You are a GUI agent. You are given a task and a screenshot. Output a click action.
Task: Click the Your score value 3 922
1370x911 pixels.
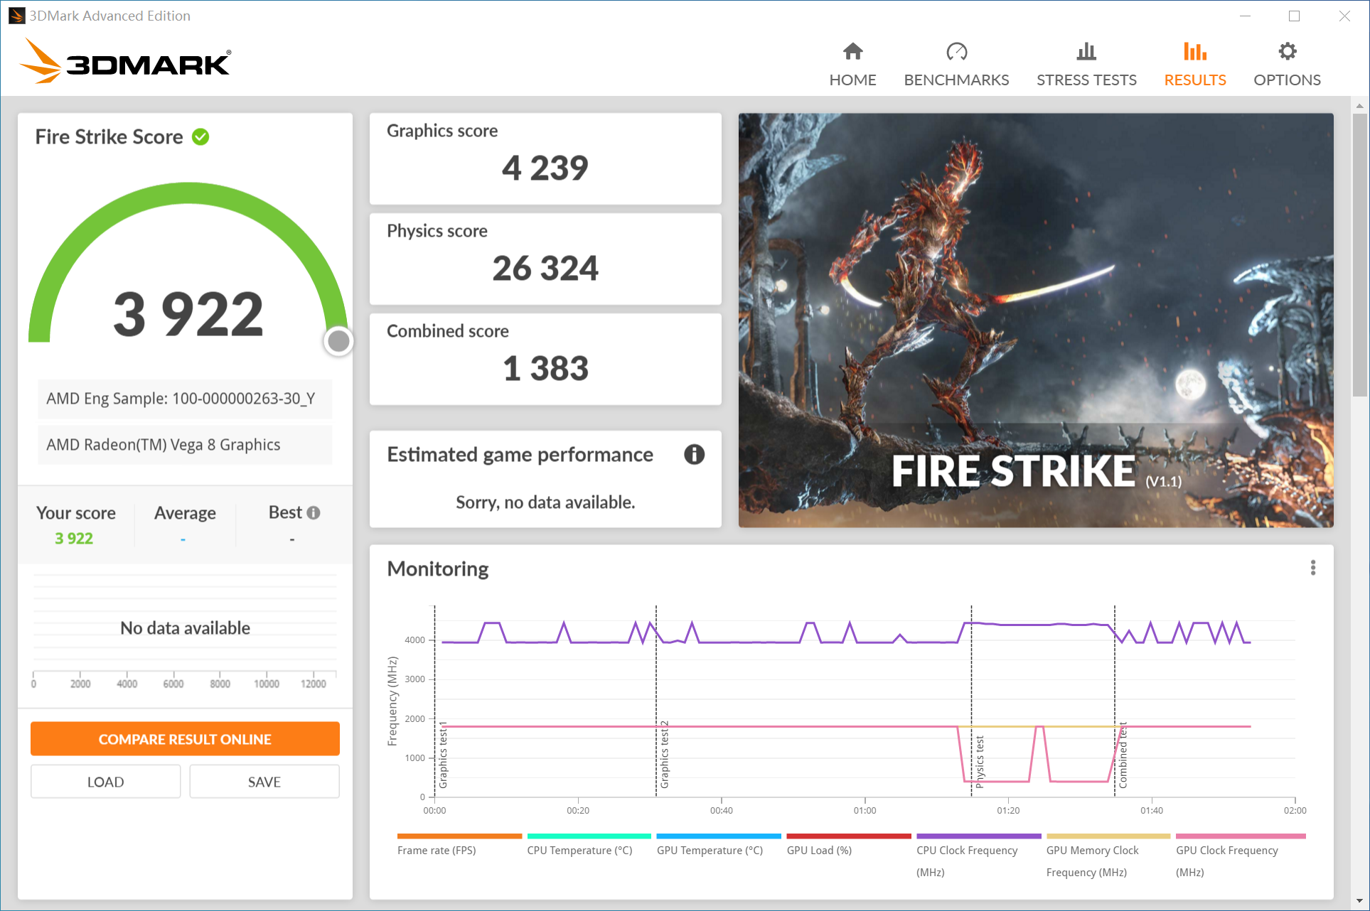point(74,539)
